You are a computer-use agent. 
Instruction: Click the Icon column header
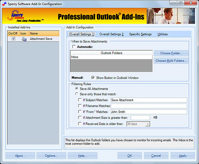24,34
